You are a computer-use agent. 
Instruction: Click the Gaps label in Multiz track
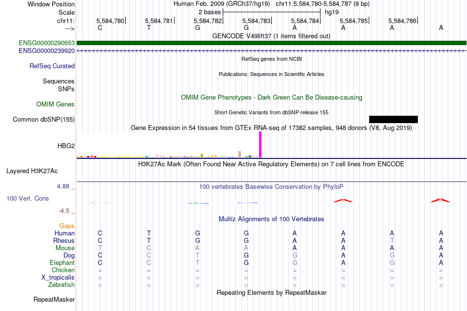pos(67,226)
